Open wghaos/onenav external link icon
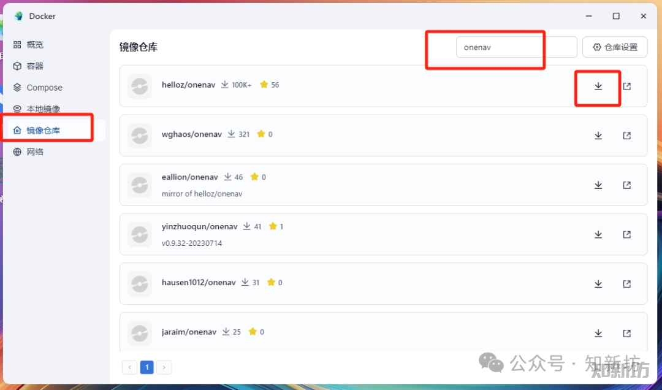662x390 pixels. coord(627,136)
